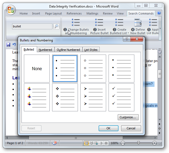The height and width of the screenshot is (153, 169).
Task: Jump to next page double-arrow
Action: pos(160,133)
